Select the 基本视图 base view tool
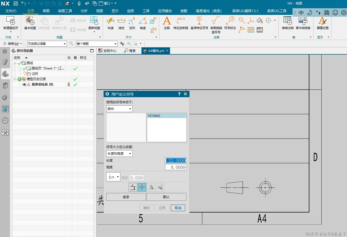 pyautogui.click(x=30, y=23)
